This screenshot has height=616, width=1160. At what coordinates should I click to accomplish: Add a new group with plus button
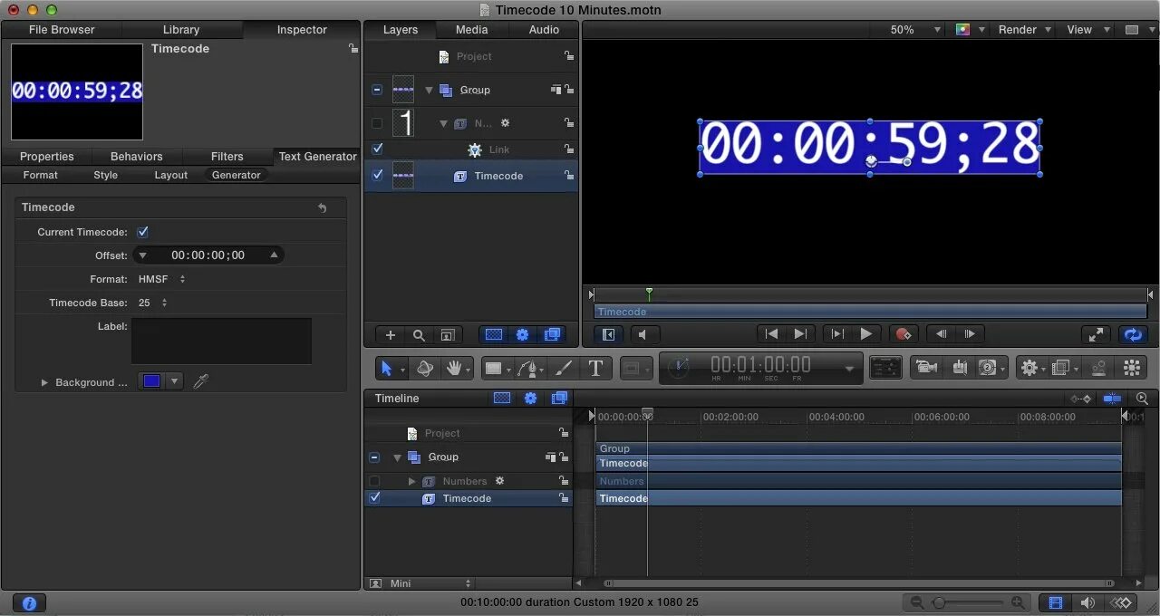pos(391,334)
